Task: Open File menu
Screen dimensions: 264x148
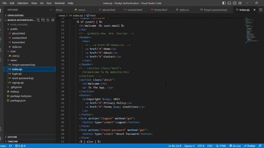Action: click(x=5, y=3)
